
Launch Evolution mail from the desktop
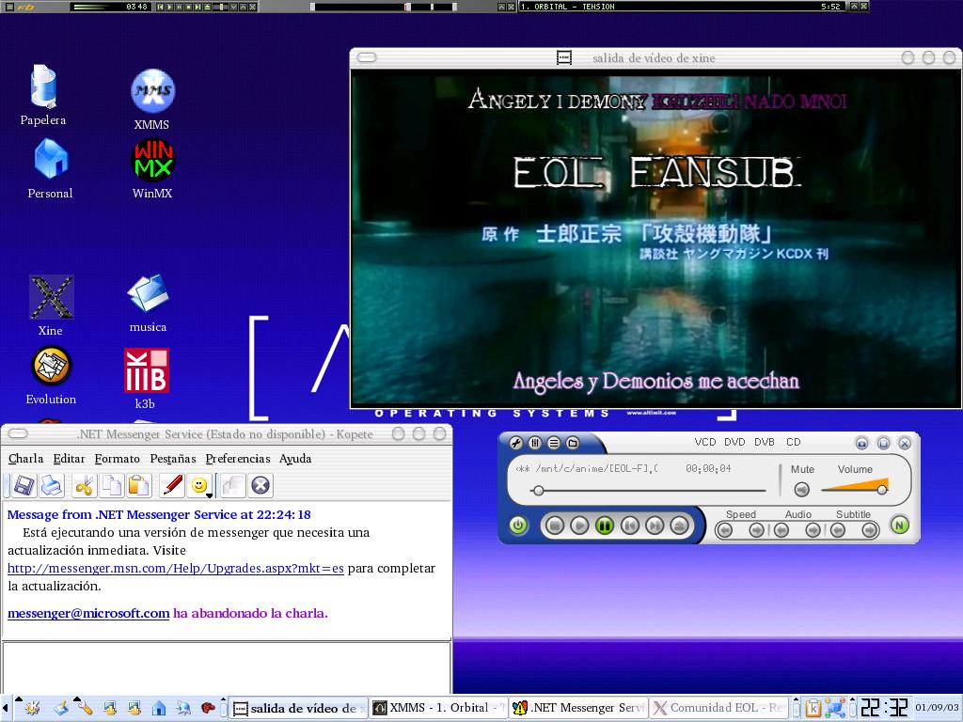coord(51,375)
